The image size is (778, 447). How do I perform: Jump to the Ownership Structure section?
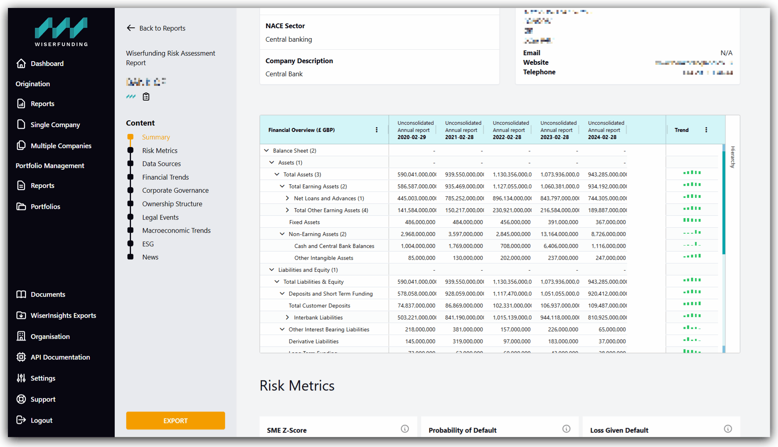[172, 204]
